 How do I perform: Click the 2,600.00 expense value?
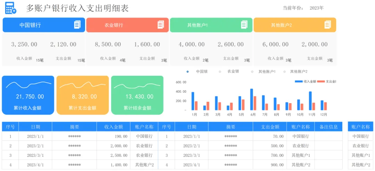coord(231,44)
